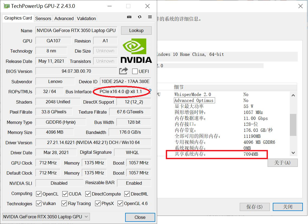Image resolution: width=308 pixels, height=224 pixels.
Task: Click the GPU Name field
Action: pos(76,30)
